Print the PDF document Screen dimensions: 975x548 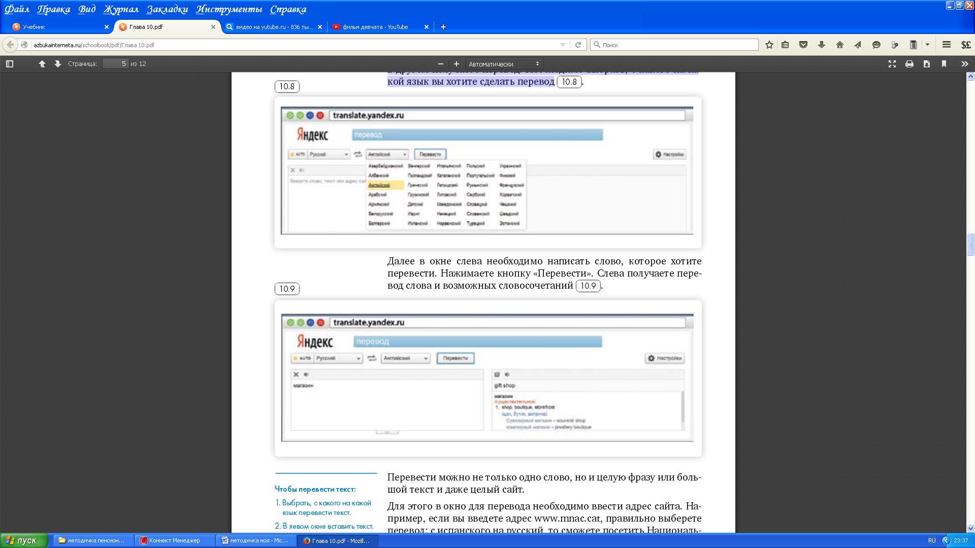coord(909,64)
